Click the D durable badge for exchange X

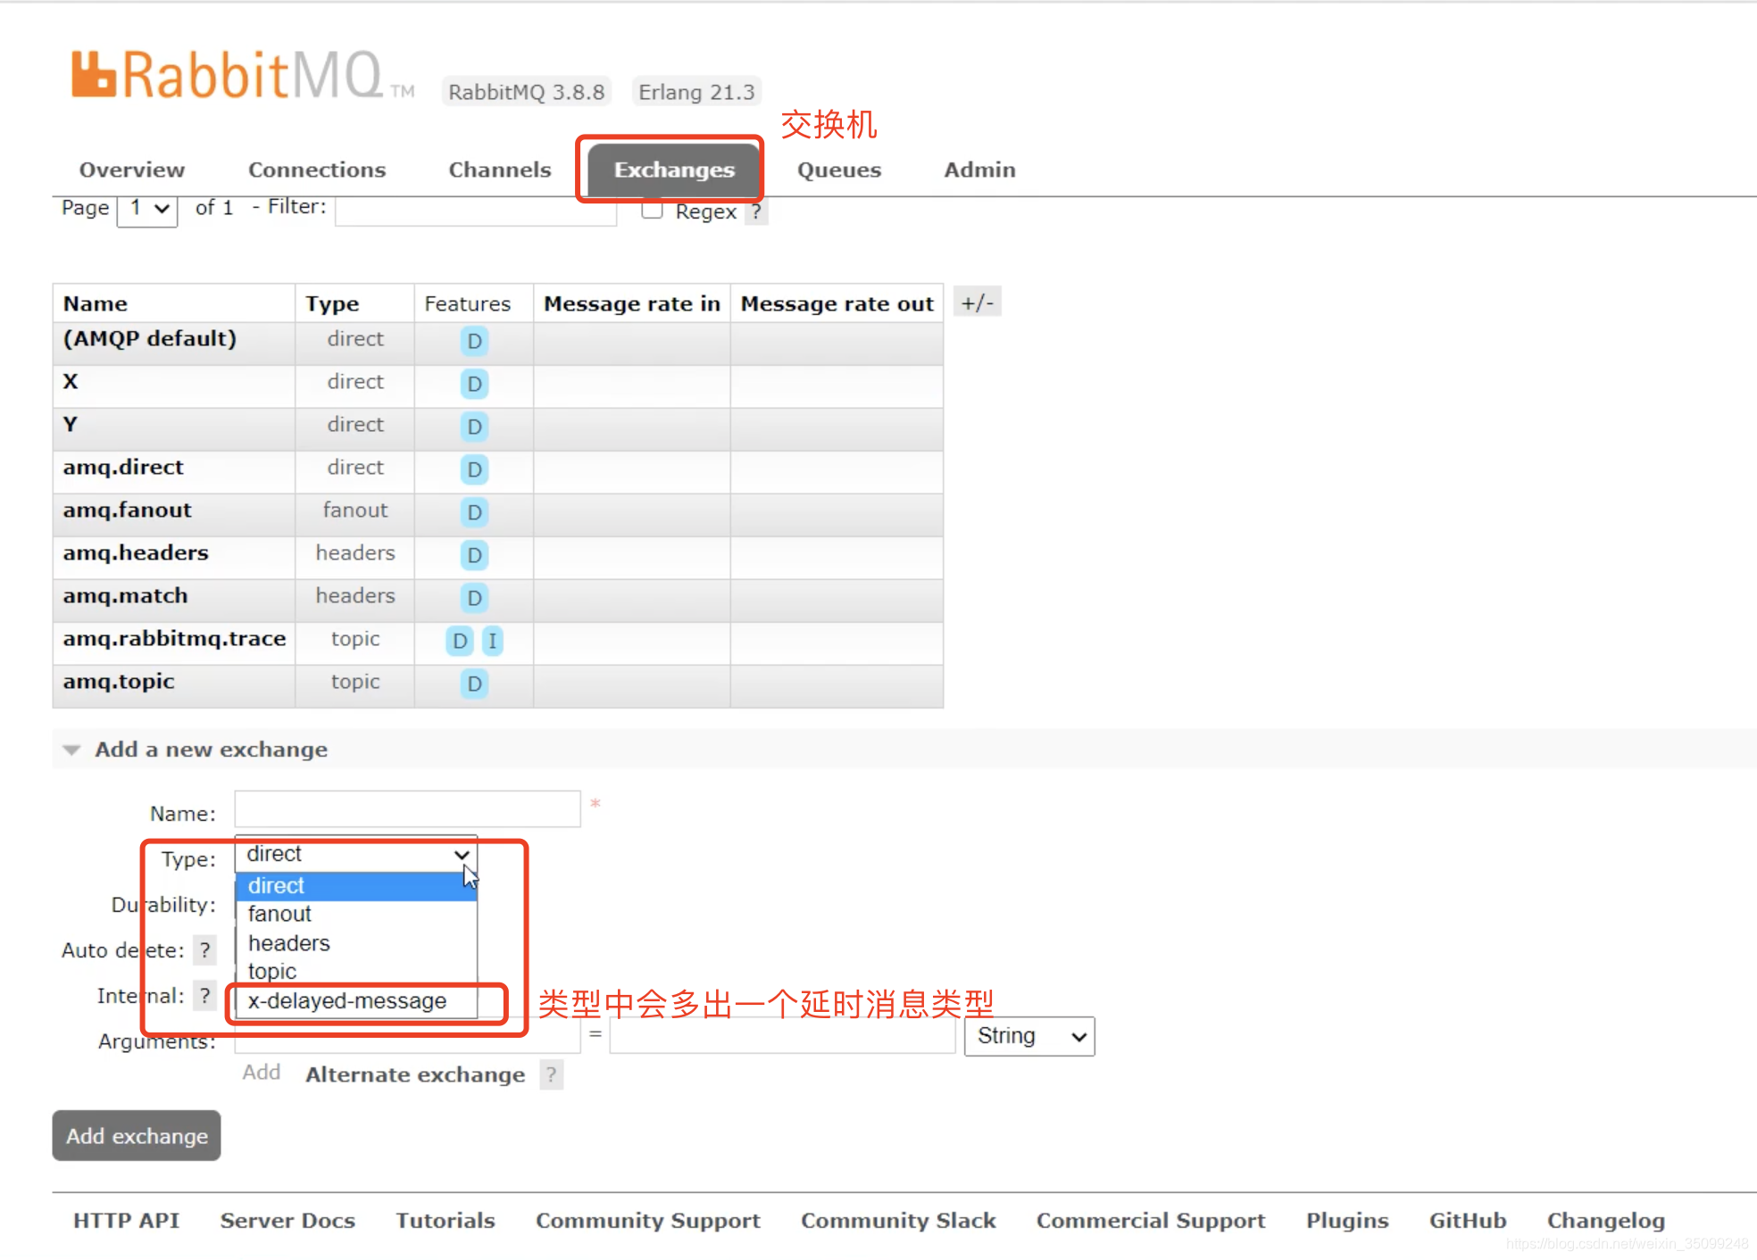tap(474, 384)
